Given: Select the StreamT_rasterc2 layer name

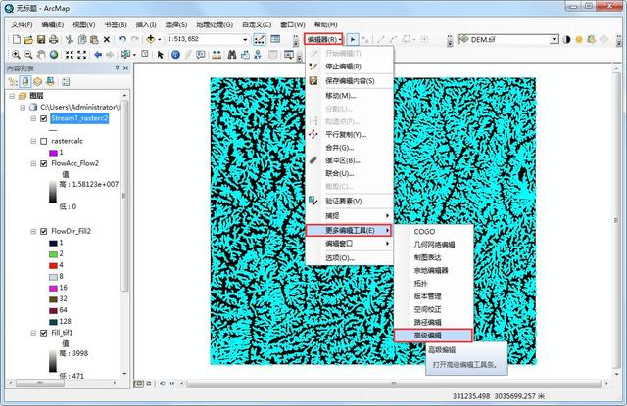Looking at the screenshot, I should [79, 118].
